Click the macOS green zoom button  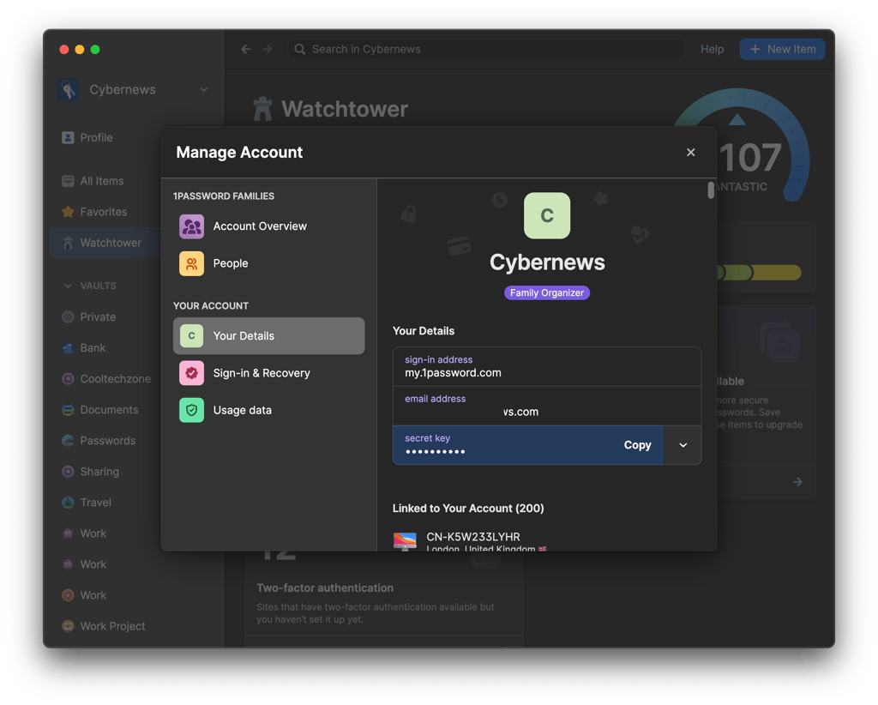point(95,49)
